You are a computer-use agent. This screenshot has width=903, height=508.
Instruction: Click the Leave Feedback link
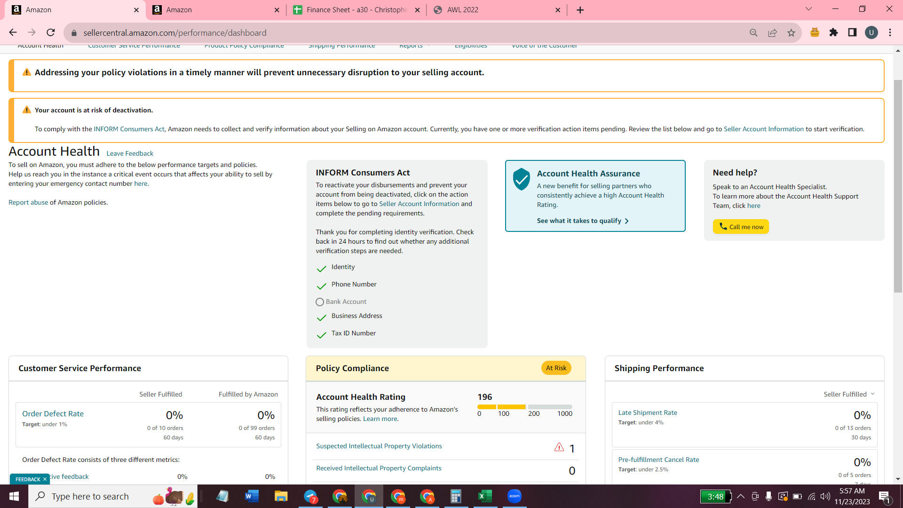click(x=130, y=153)
